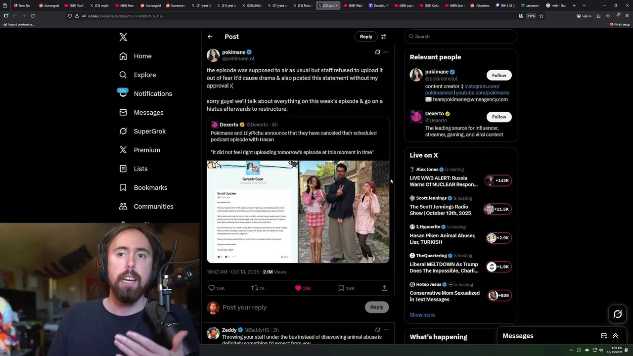Open pokimane's avatar on the post
Image resolution: width=633 pixels, height=356 pixels.
click(213, 55)
